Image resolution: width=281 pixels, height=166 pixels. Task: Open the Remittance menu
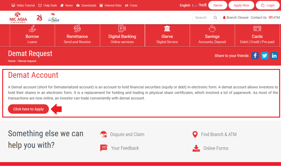(77, 35)
